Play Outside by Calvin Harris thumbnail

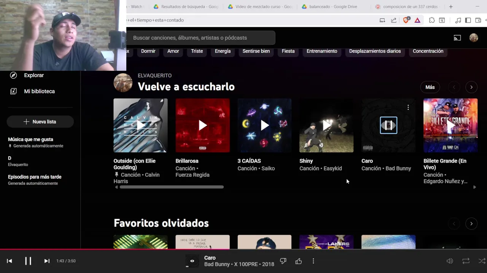pos(140,126)
